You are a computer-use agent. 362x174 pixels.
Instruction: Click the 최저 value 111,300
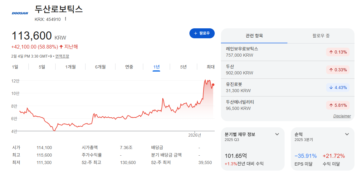click(x=44, y=162)
